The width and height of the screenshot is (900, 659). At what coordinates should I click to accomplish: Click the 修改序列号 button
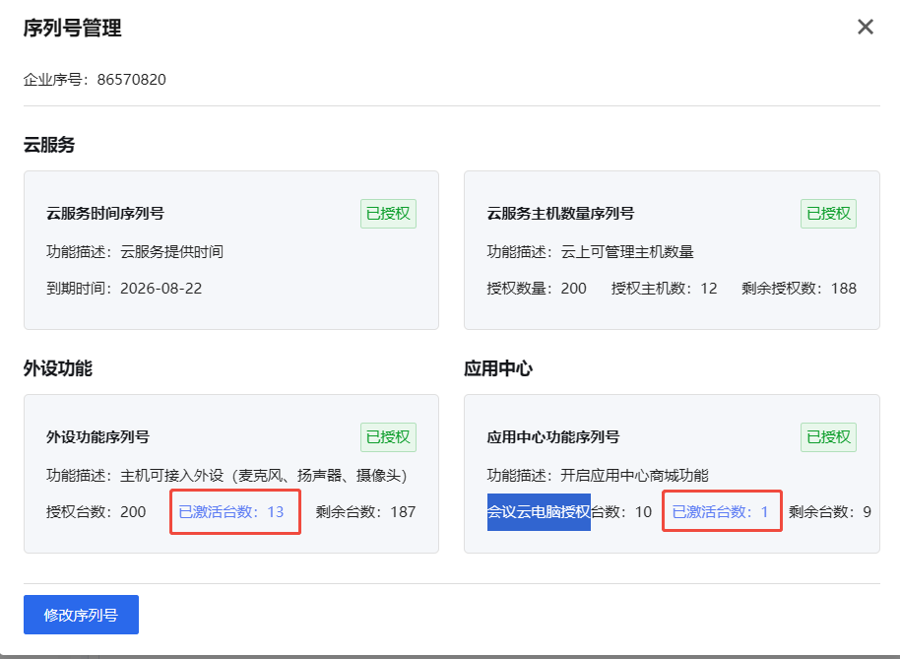[81, 615]
